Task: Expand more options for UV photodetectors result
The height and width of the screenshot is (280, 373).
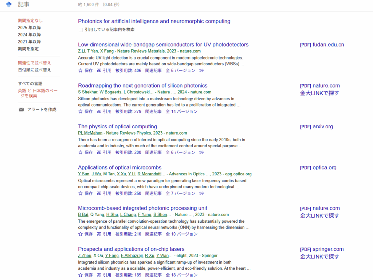Action: (x=201, y=70)
